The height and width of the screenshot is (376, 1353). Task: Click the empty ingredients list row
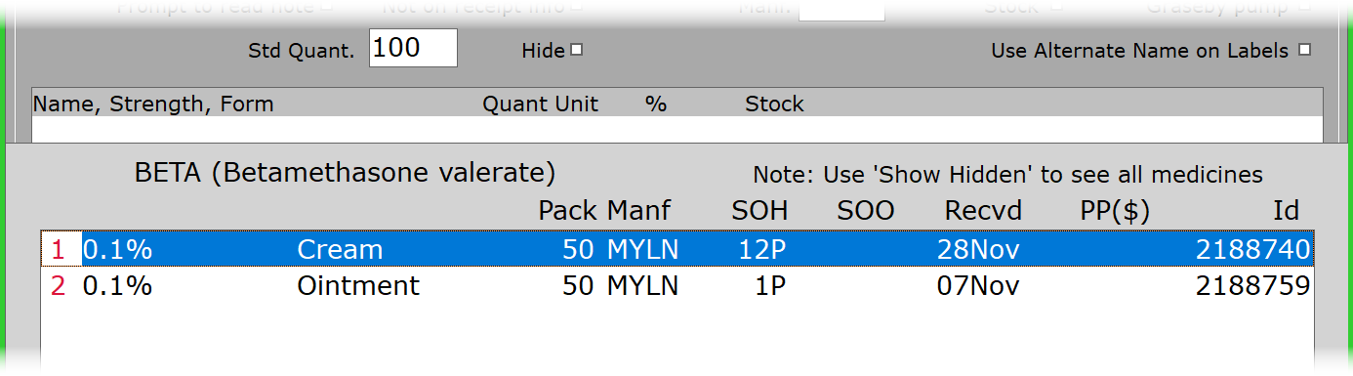[x=677, y=129]
